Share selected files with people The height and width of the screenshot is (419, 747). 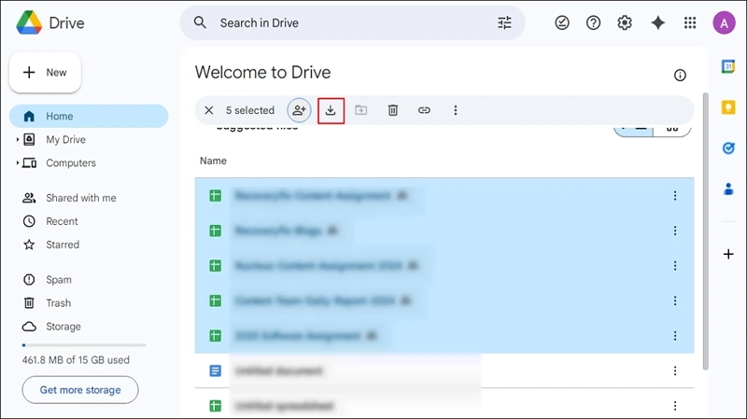tap(299, 110)
